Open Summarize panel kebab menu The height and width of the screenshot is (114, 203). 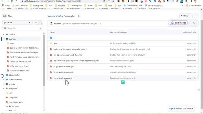(x=190, y=23)
